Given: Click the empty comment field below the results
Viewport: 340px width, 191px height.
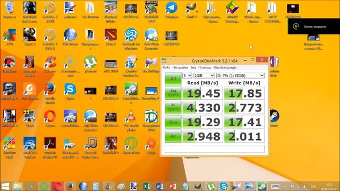Looking at the screenshot, I should [215, 149].
